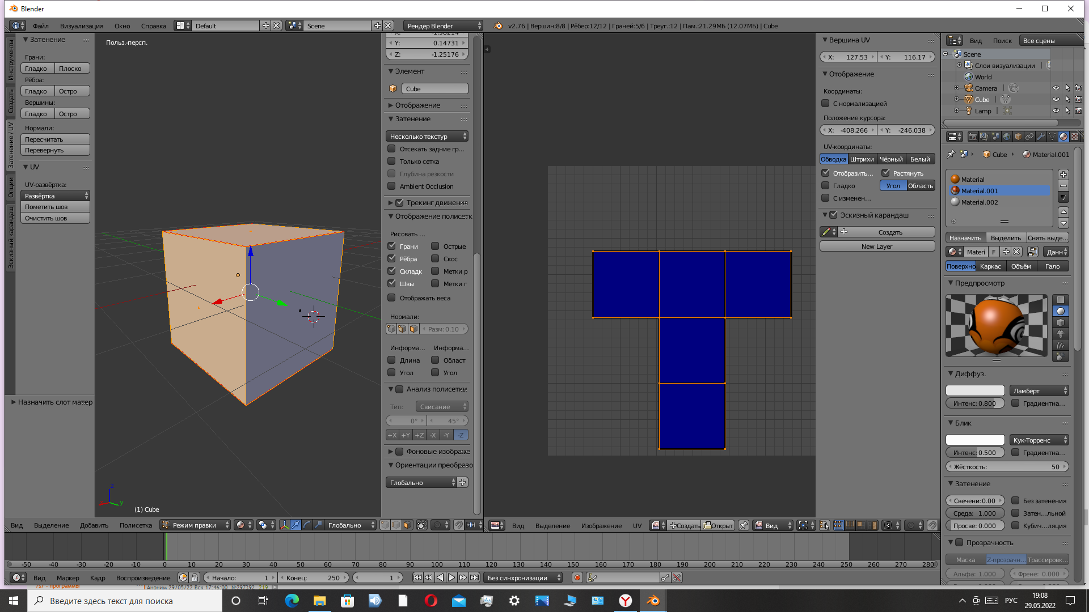The height and width of the screenshot is (612, 1089).
Task: Add a new material slot plus icon
Action: [1063, 175]
